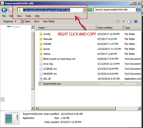Click Config's date 9/23/2017 12:59 PM

coord(109,34)
